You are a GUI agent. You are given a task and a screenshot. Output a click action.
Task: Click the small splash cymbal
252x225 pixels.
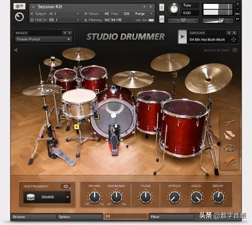click(x=53, y=62)
